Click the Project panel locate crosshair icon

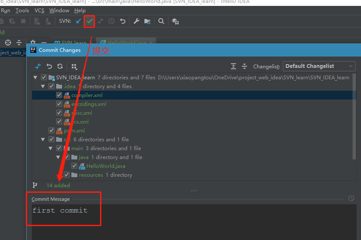[x=8, y=43]
